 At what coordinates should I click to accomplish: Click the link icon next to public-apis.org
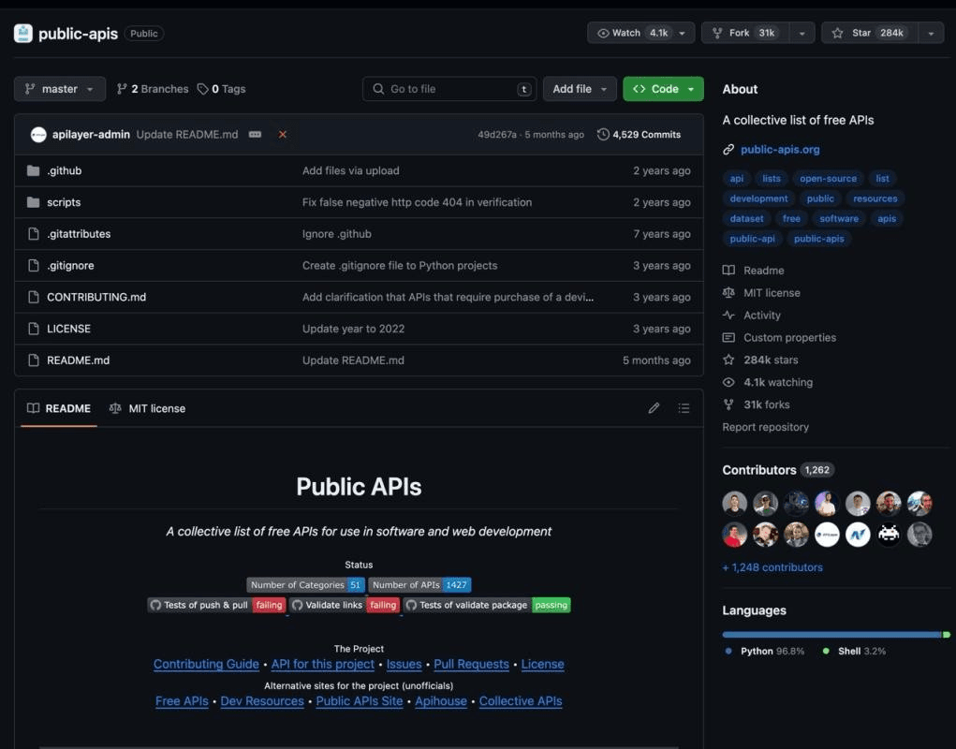point(729,148)
